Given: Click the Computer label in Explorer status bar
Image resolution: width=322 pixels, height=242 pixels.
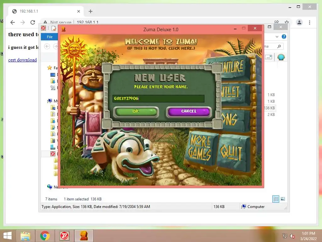Looking at the screenshot, I should point(256,207).
